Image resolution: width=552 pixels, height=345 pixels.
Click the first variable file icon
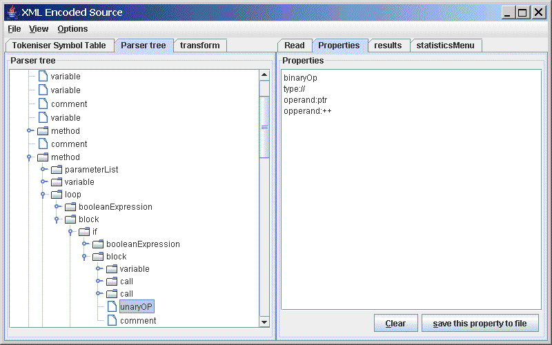coord(42,77)
